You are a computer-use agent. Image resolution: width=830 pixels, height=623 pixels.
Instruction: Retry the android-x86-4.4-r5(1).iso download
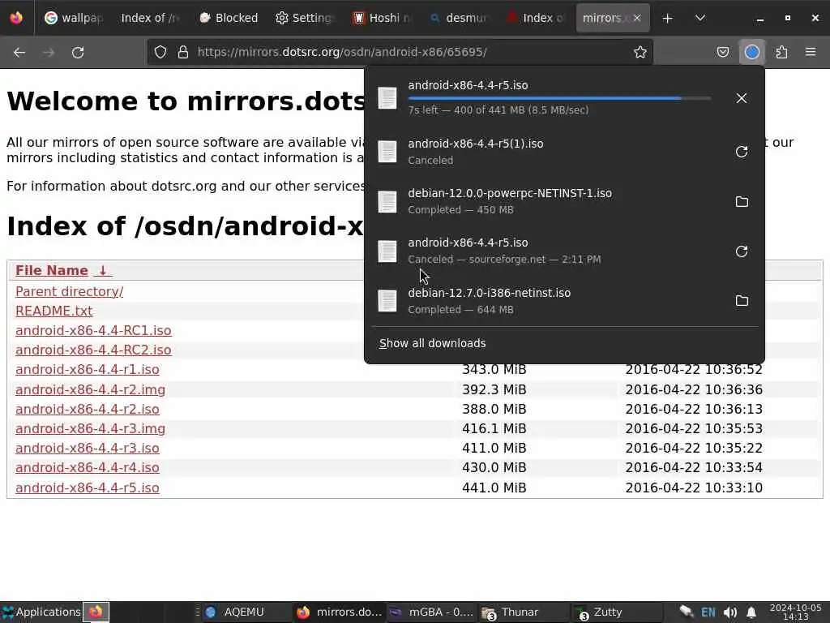[742, 152]
